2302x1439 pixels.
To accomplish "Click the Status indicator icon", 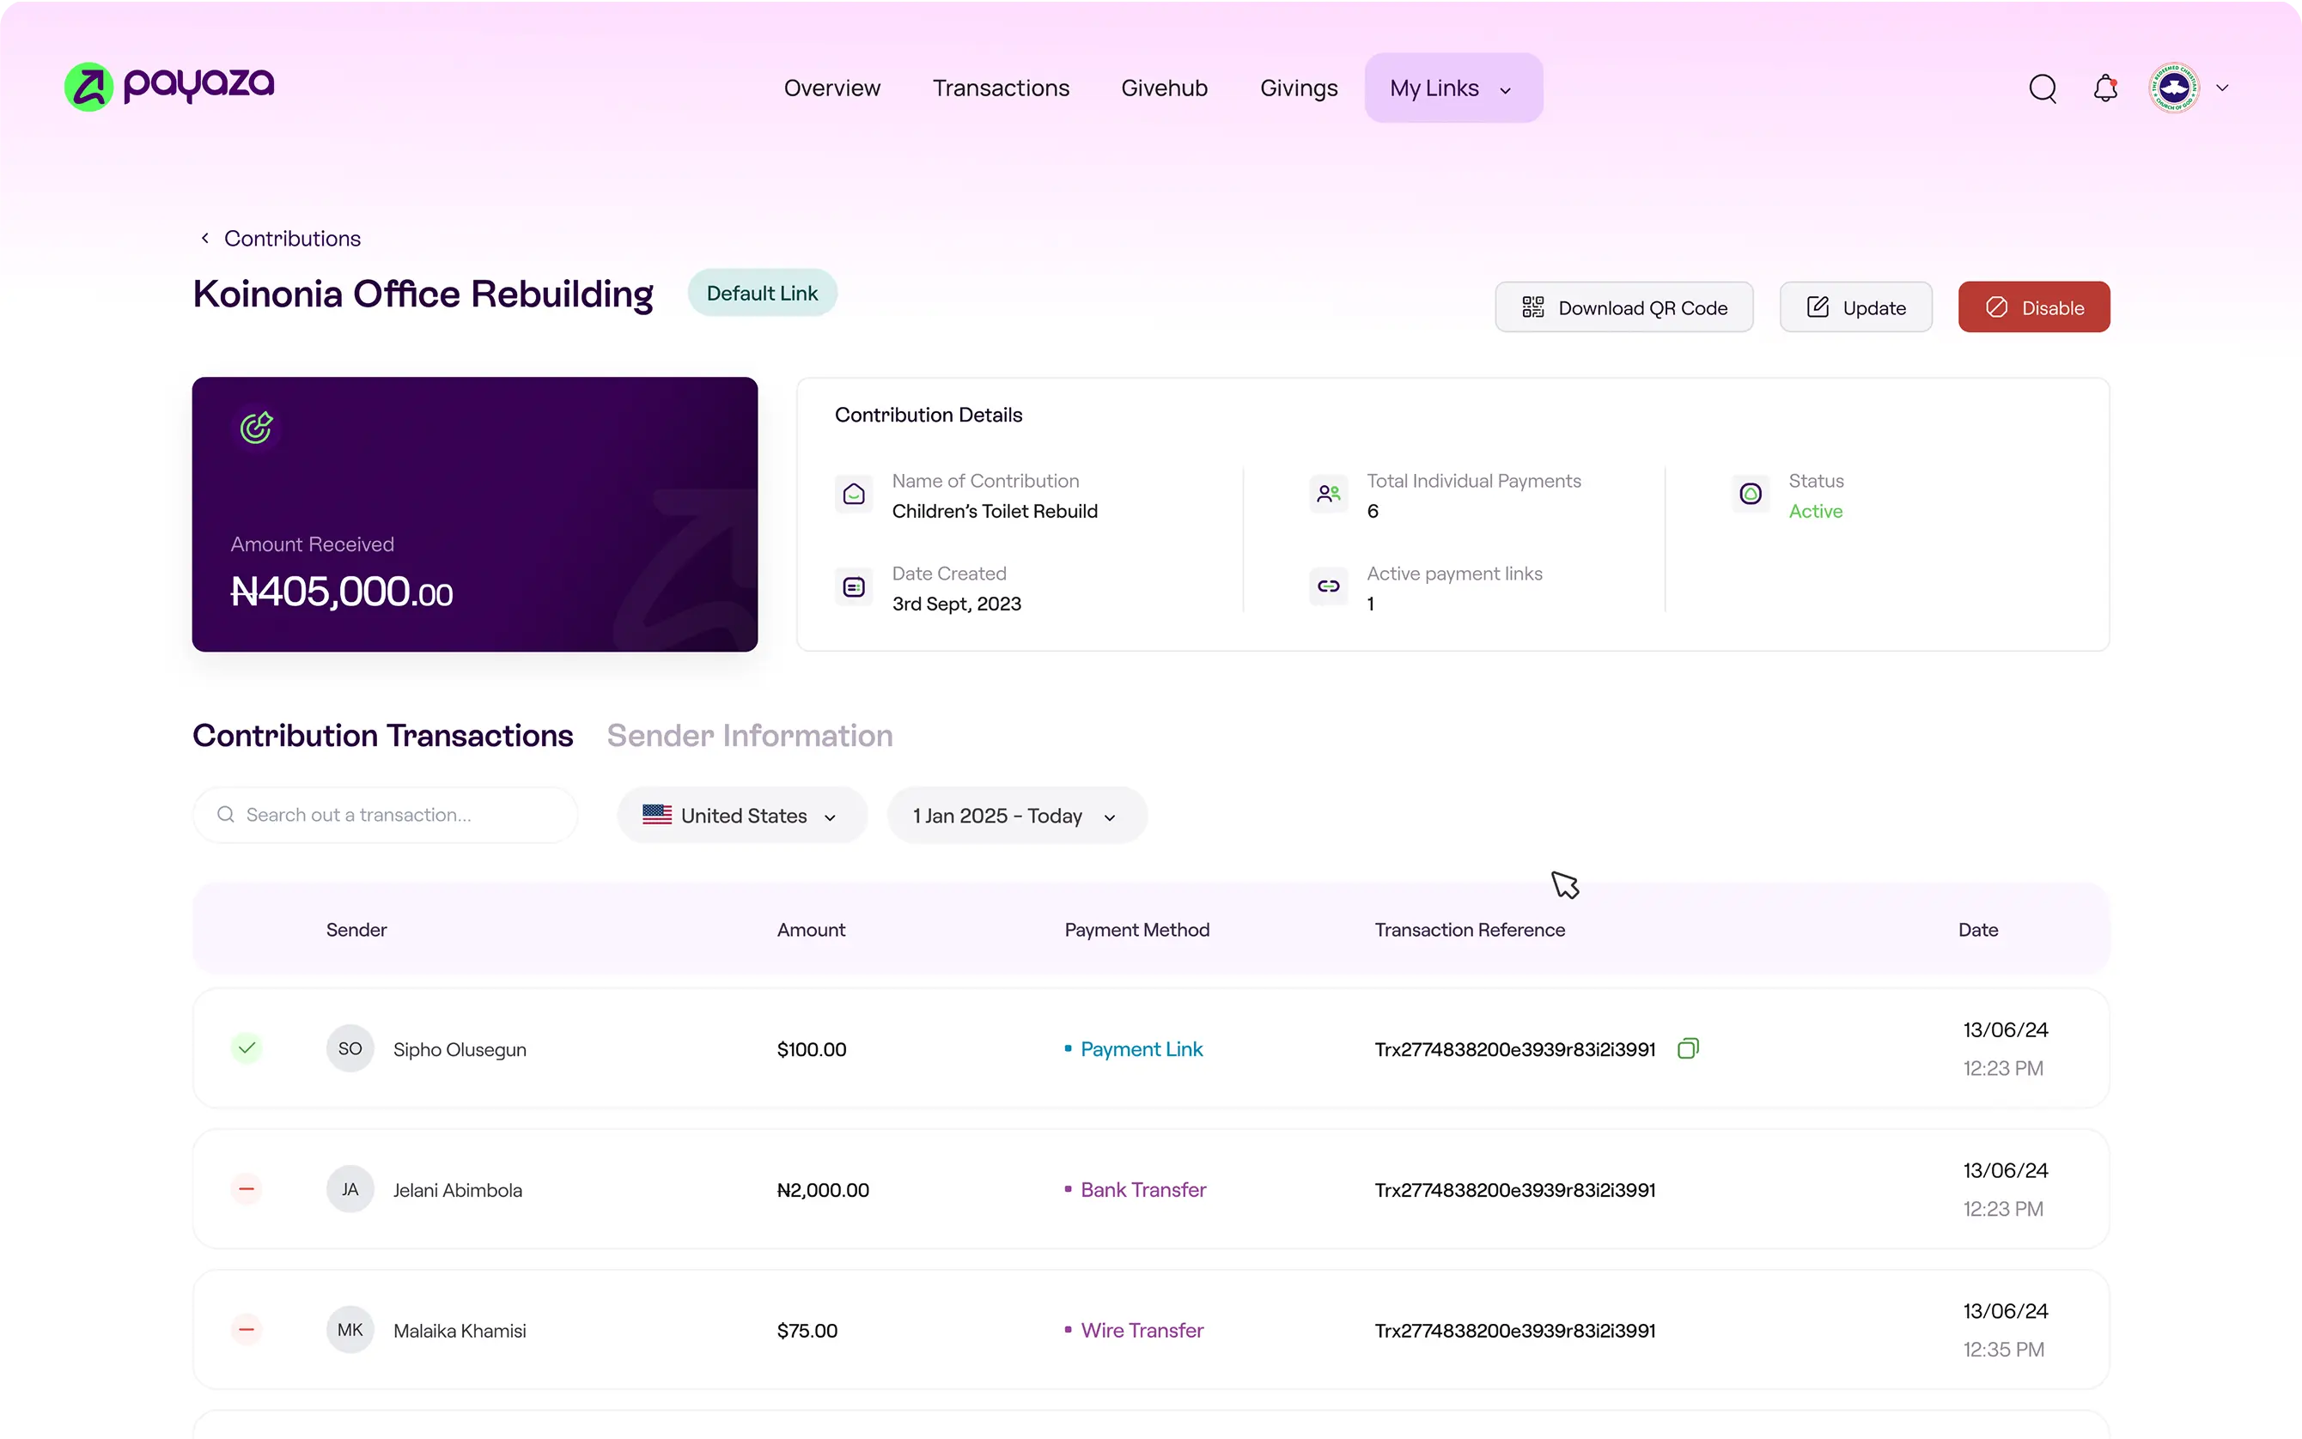I will [1750, 494].
